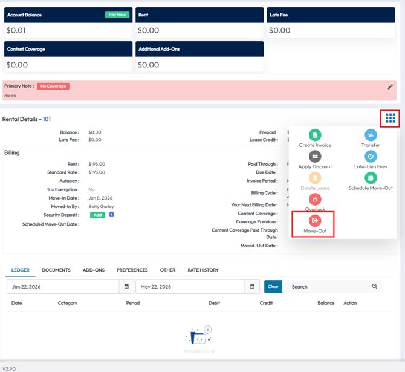Click the Create Invoice icon

coord(315,135)
